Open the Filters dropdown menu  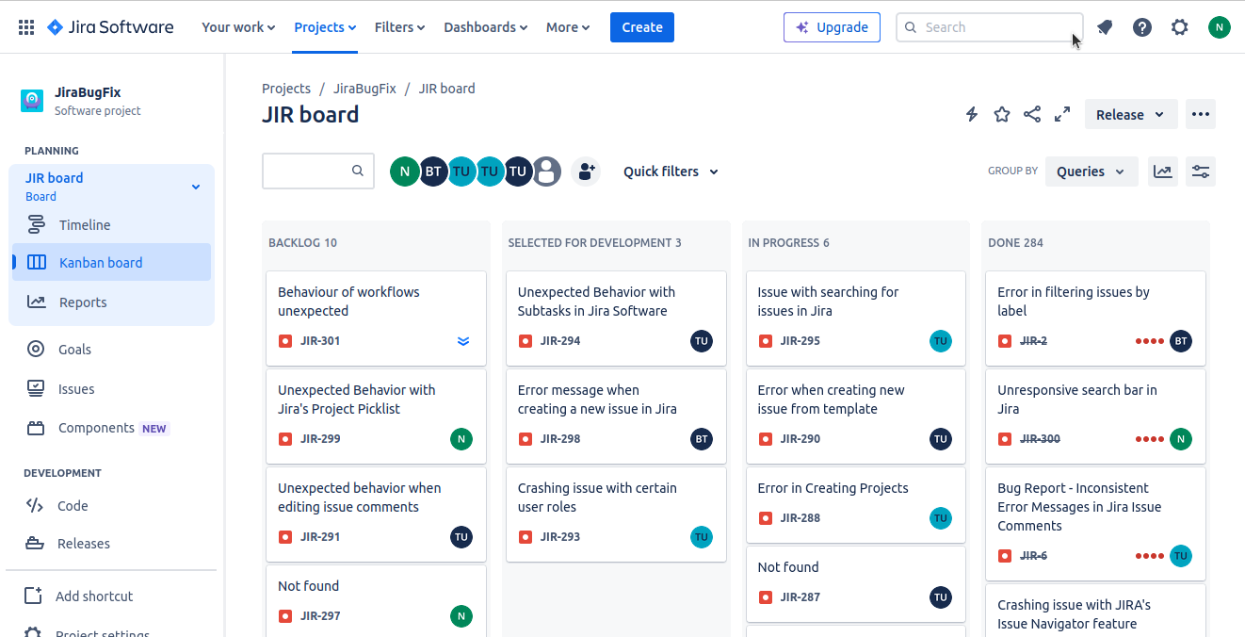click(399, 27)
